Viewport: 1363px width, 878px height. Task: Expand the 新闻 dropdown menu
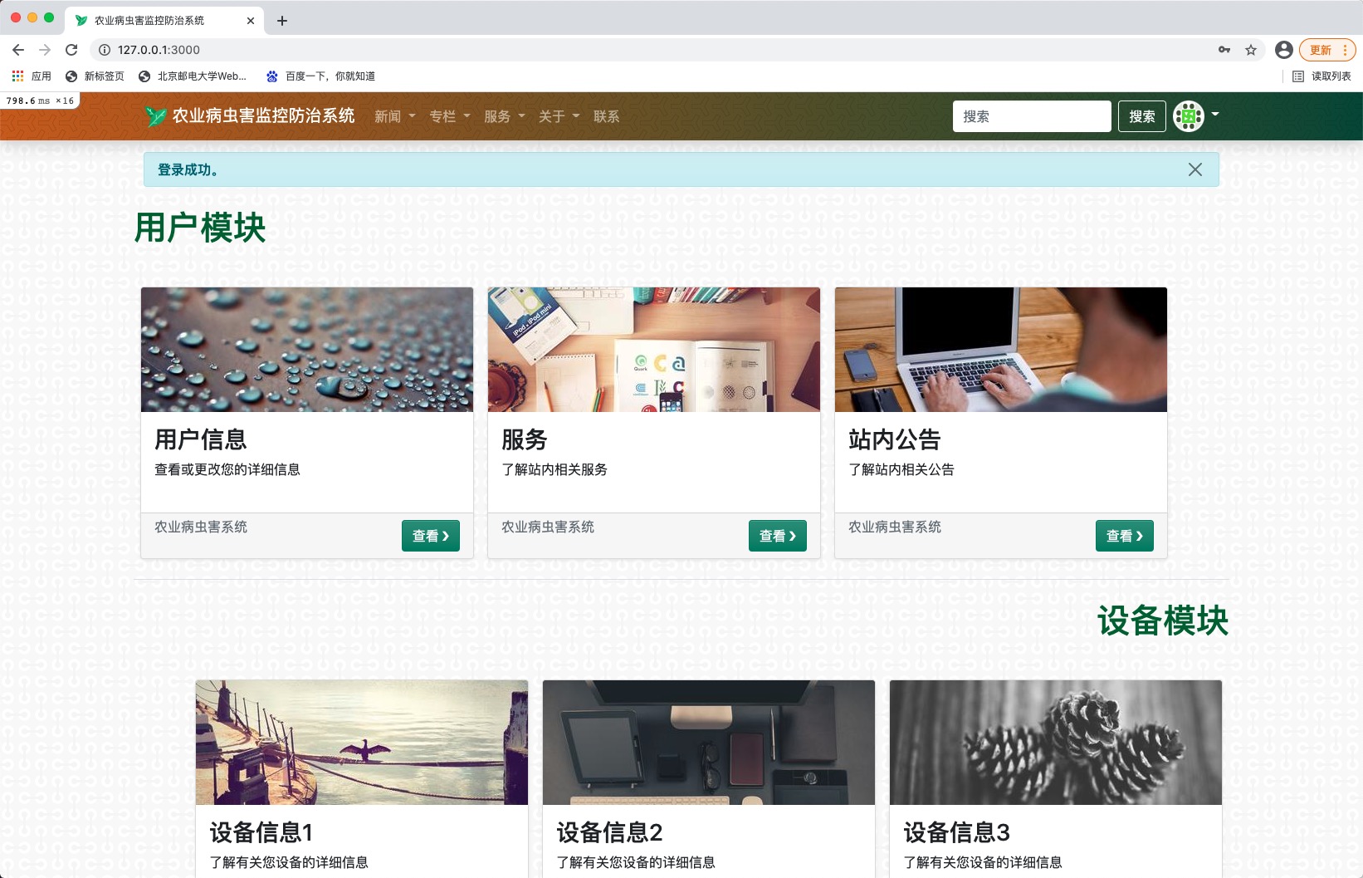pyautogui.click(x=395, y=116)
